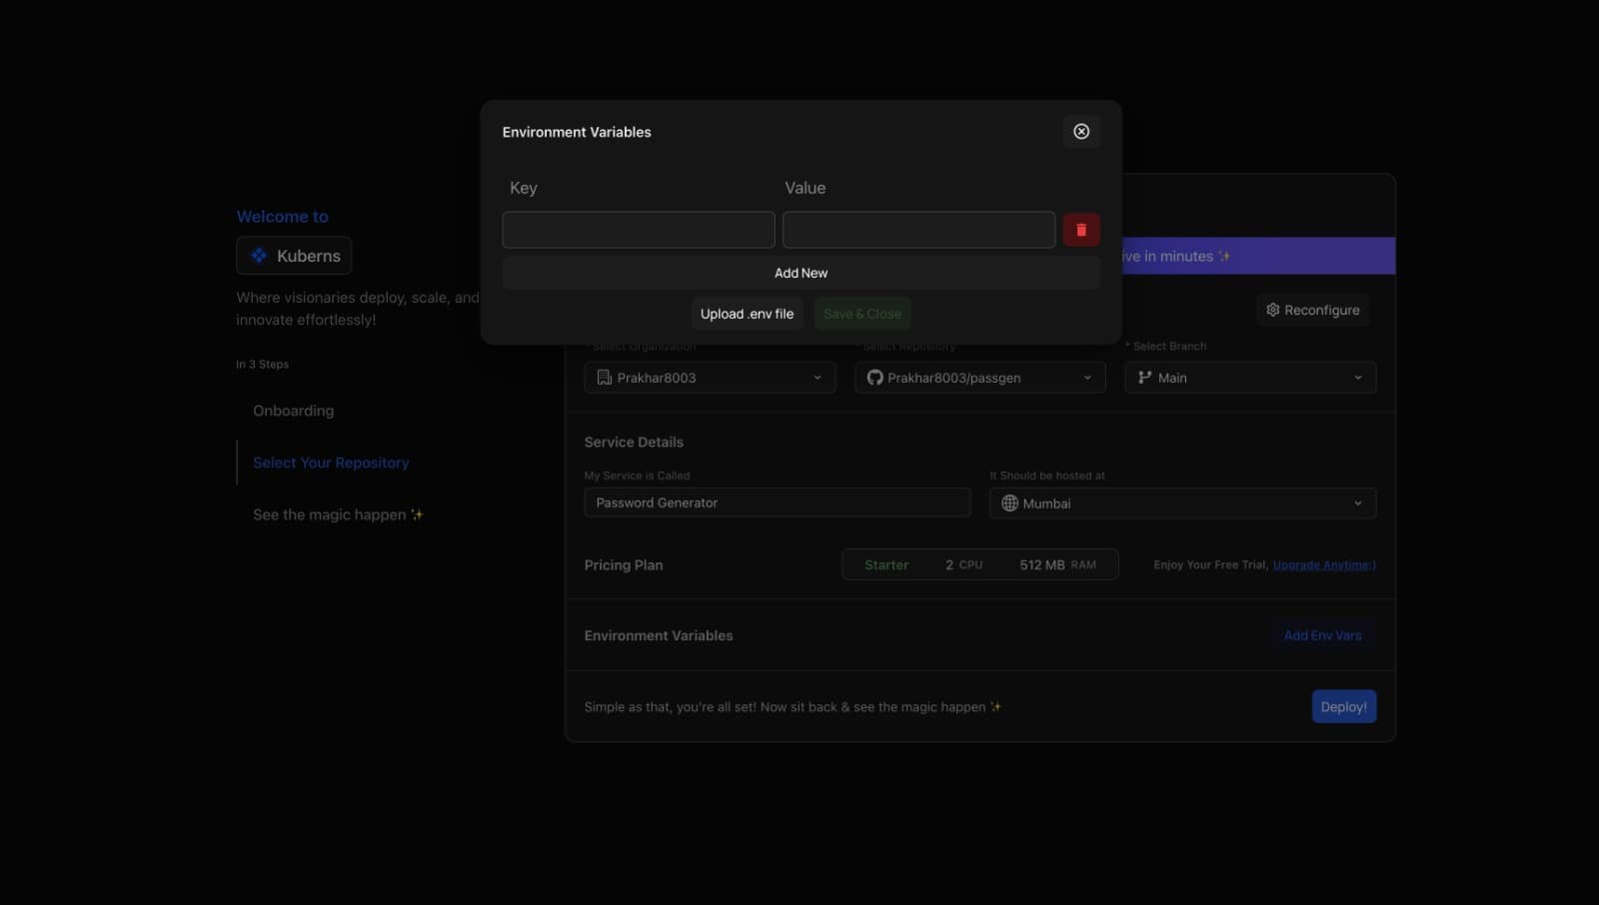Click the red trash icon to delete the row

pos(1080,229)
